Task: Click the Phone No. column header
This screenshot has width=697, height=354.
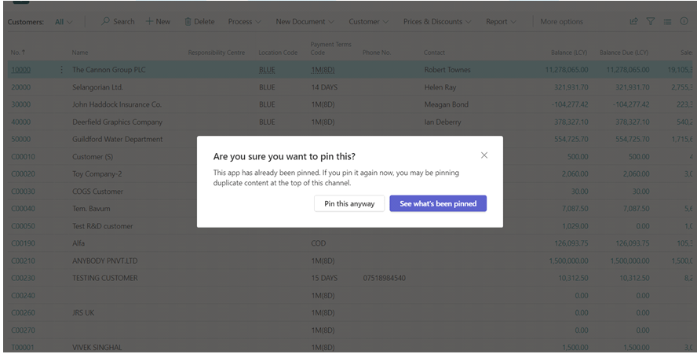Action: 377,53
